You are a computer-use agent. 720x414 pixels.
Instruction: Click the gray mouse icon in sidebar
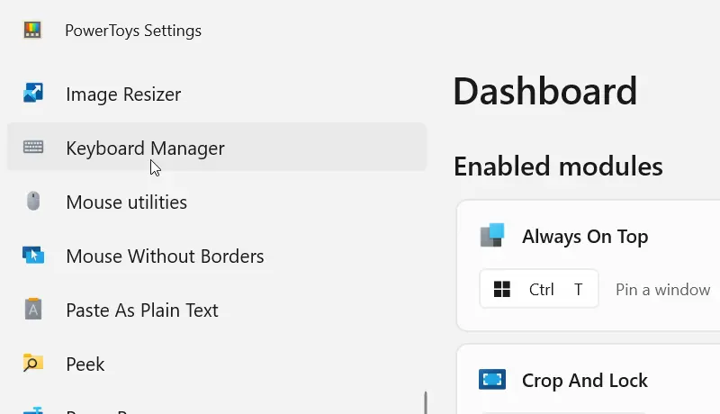coord(33,201)
